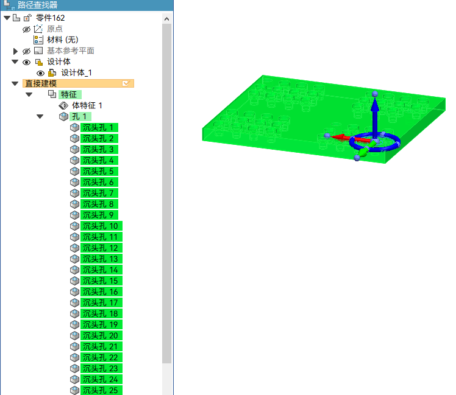Select the 材料 (无) entry
The image size is (456, 395).
point(63,40)
